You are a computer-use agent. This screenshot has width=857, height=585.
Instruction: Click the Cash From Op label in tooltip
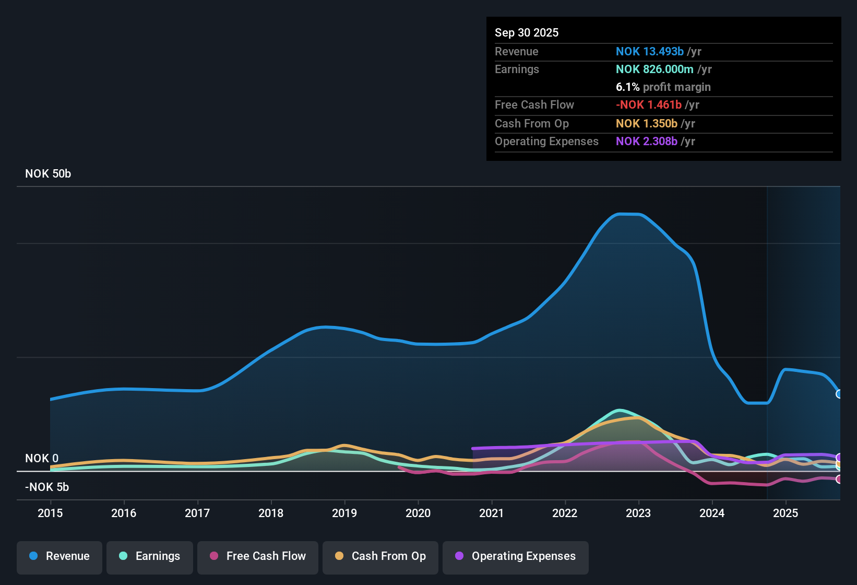coord(532,124)
